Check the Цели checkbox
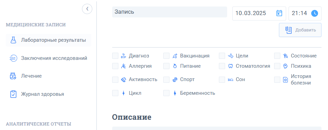This screenshot has height=130, width=328. point(222,56)
